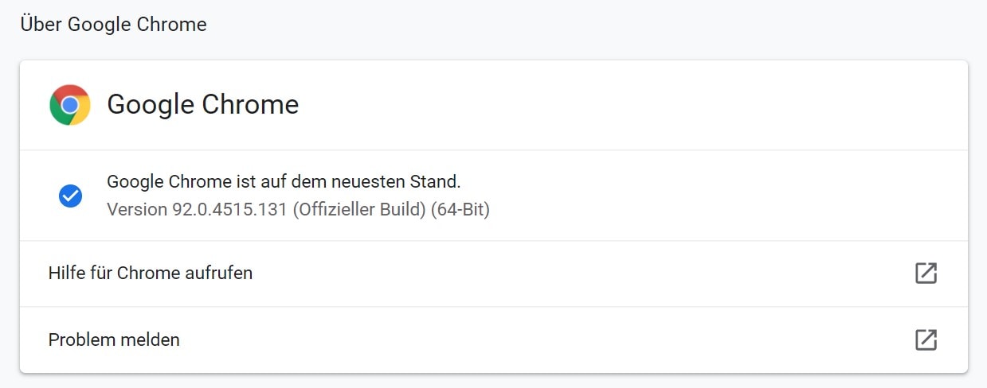Click the Google Chrome logo icon

pos(70,104)
